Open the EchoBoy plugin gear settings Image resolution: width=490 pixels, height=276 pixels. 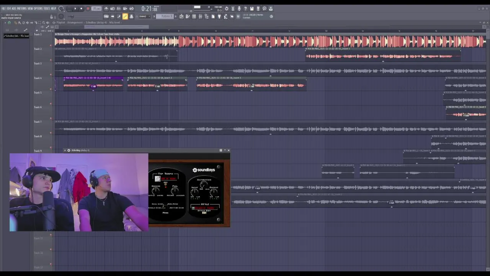coord(69,150)
